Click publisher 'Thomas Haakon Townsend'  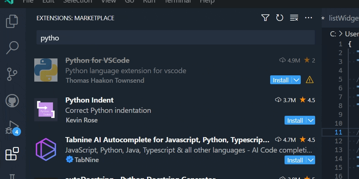105,80
